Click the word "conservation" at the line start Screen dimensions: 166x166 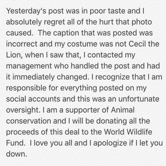[29, 121]
